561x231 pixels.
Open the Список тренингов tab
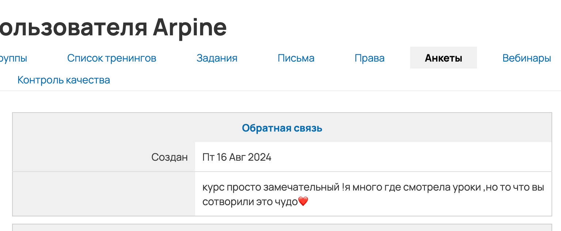click(x=112, y=58)
